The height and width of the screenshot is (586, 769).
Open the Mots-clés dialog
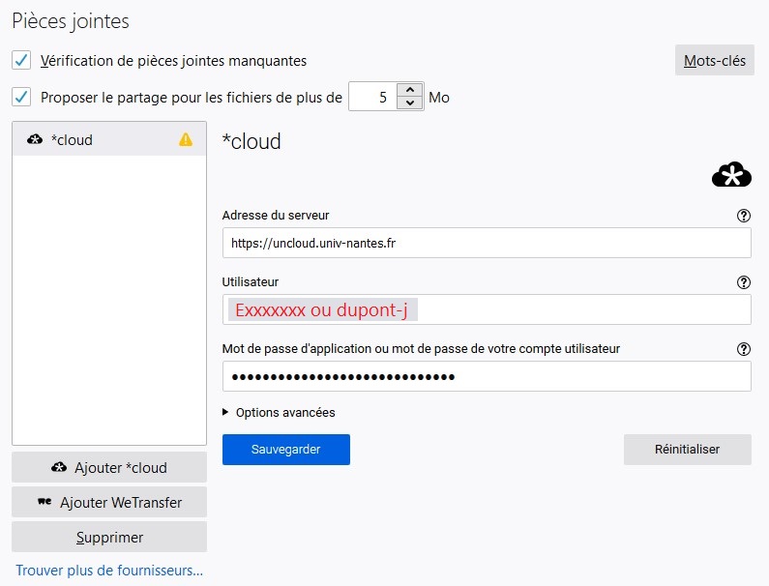(x=714, y=61)
